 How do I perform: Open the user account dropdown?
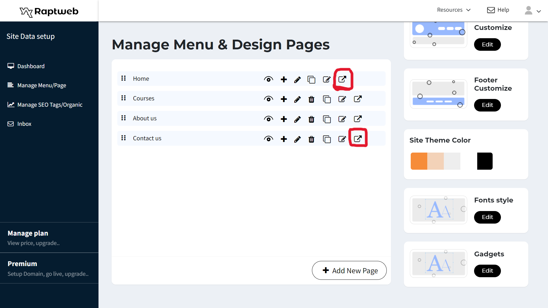point(533,11)
